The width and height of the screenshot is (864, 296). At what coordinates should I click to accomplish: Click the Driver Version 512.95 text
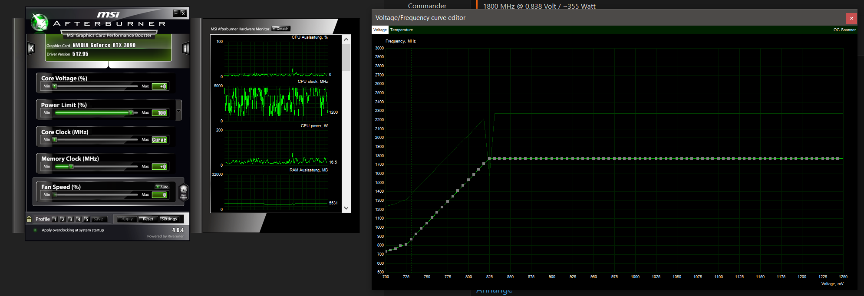[67, 54]
